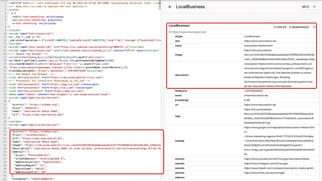Image resolution: width=322 pixels, height=181 pixels.
Task: Click the dns-prefetch app.cal.com link line
Action: [46, 91]
